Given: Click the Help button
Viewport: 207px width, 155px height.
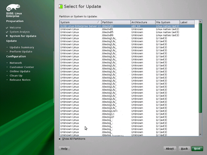Looking at the screenshot, I should pyautogui.click(x=64, y=149).
